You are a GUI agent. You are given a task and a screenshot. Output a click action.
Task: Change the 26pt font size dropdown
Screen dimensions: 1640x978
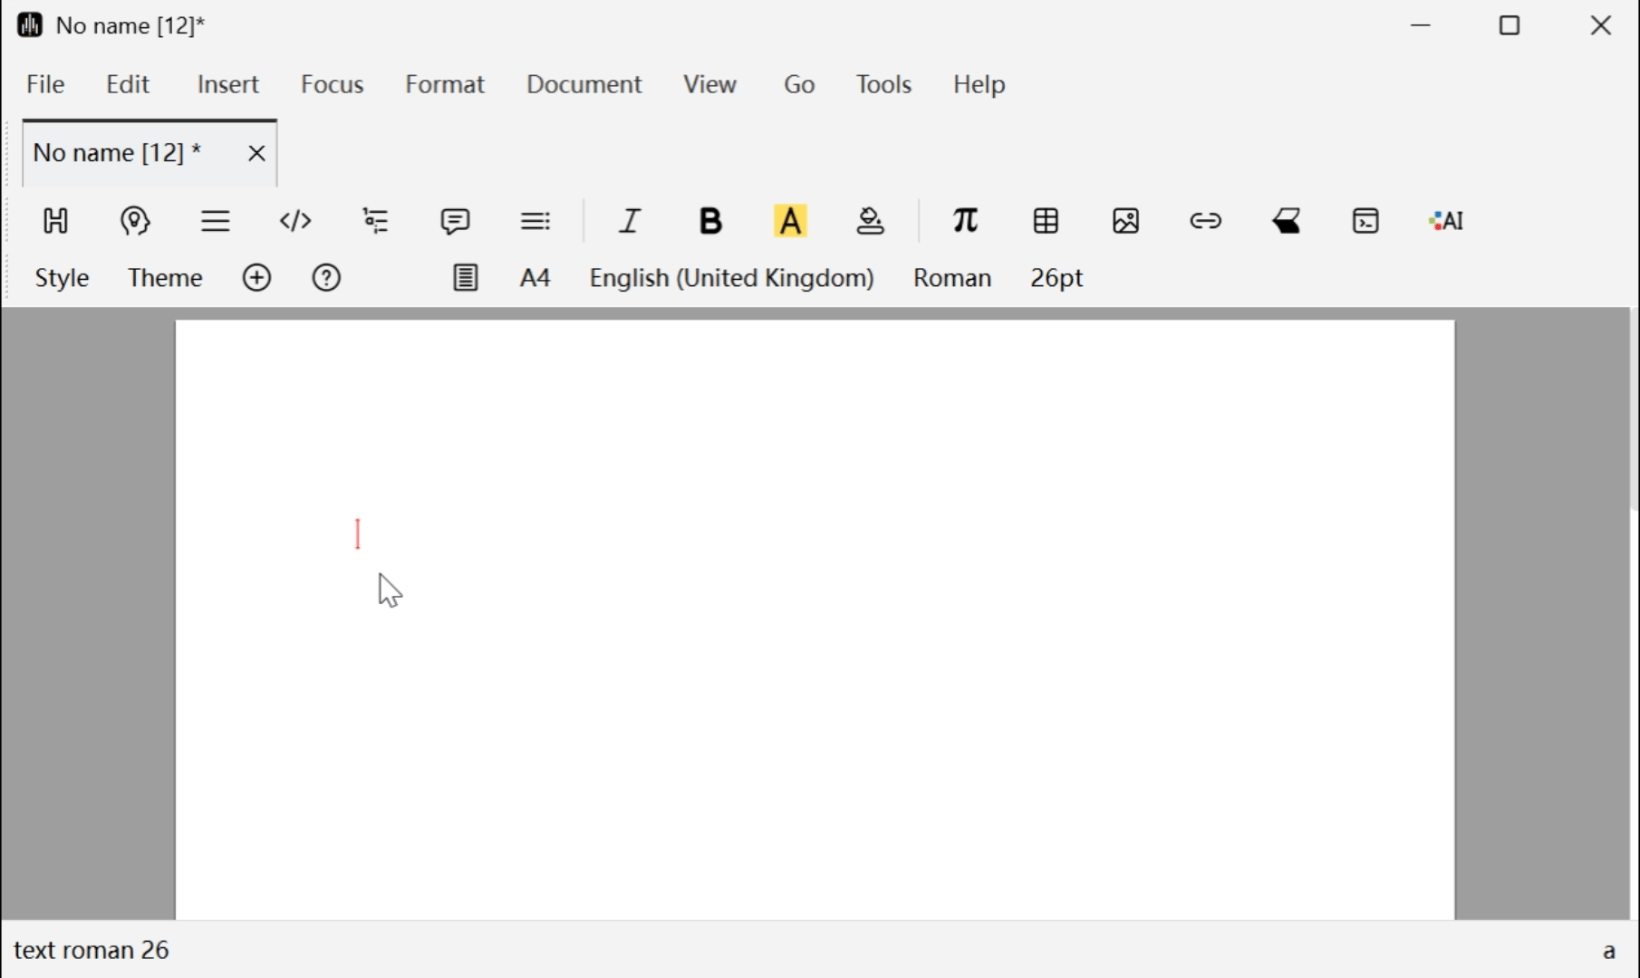1056,278
